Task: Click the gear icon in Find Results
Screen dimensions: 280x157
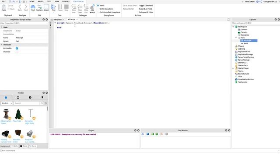Action: click(167, 134)
